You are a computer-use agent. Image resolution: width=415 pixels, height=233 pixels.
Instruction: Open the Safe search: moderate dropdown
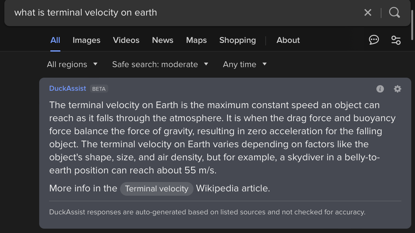pos(160,64)
